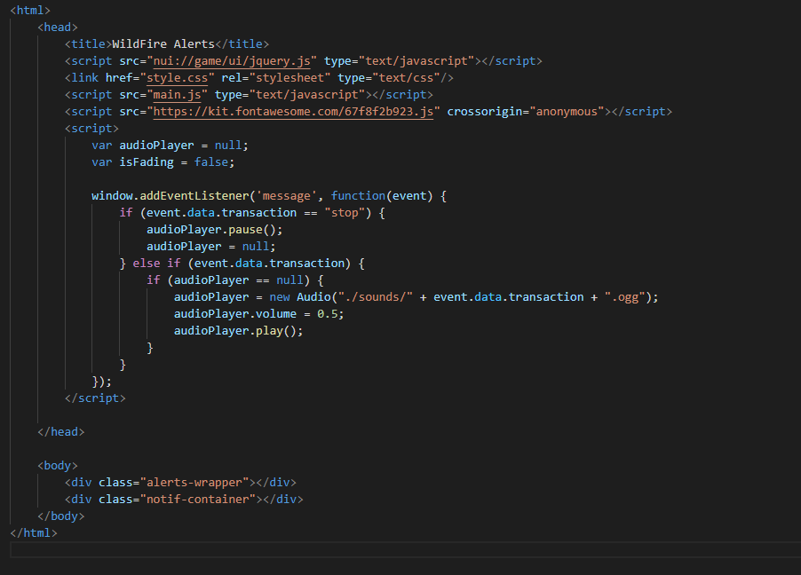Click the "alerts-wrapper" class value

pos(194,483)
